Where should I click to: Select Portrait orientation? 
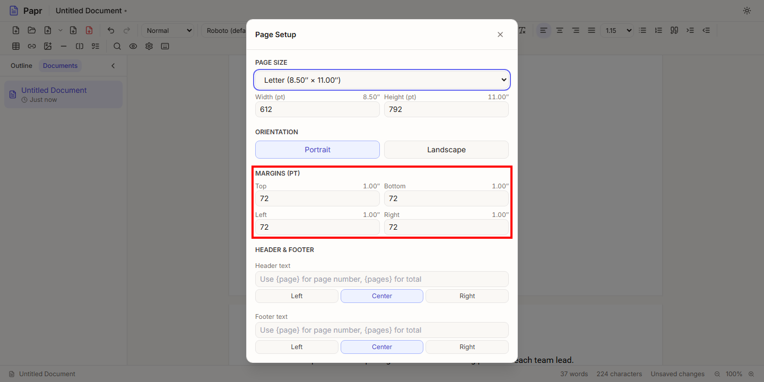(317, 150)
